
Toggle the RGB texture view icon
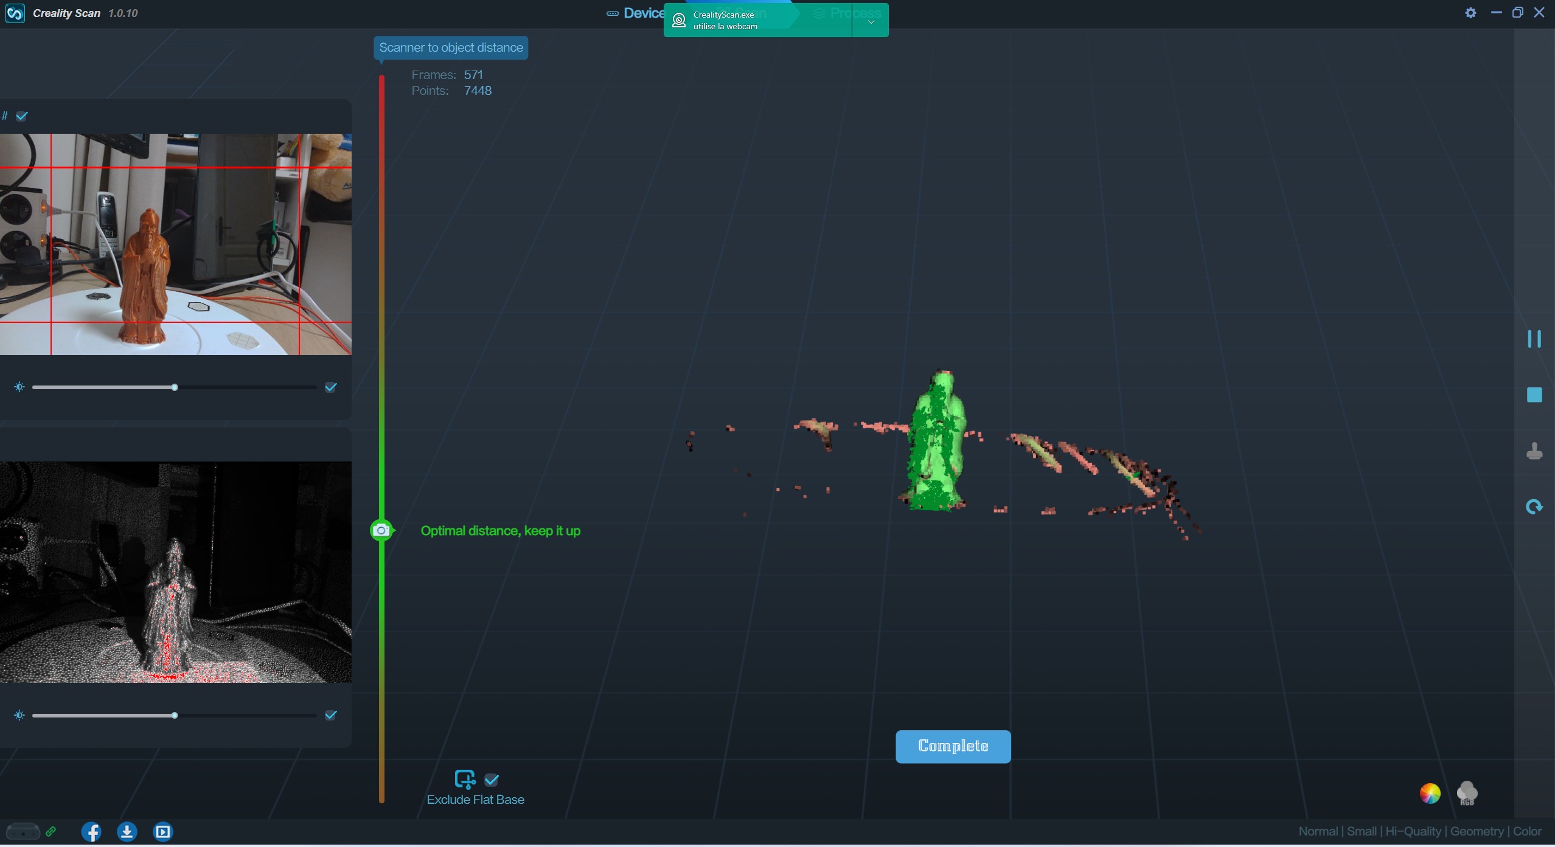coord(1467,793)
